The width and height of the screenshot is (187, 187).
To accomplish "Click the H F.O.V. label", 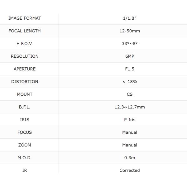I will pyautogui.click(x=25, y=44).
